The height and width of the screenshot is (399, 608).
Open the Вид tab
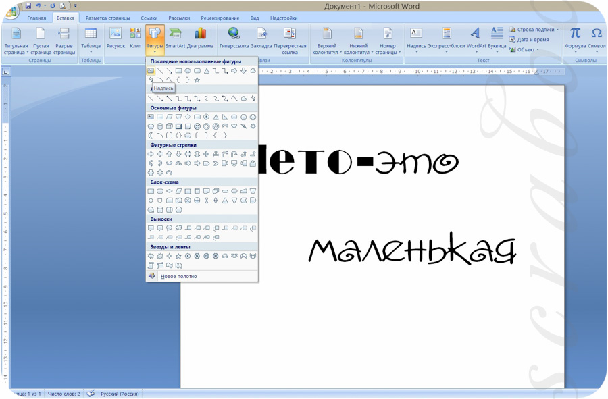(x=255, y=18)
